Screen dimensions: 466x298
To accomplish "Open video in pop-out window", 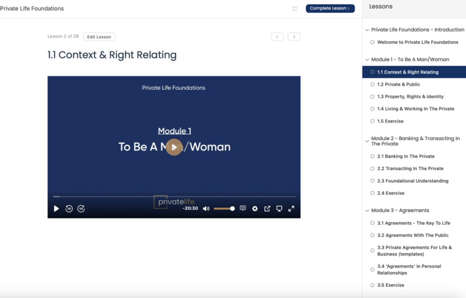I will point(267,209).
